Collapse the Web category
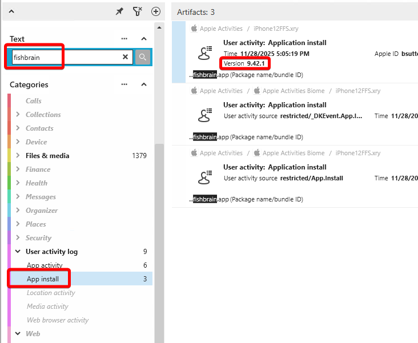 tap(18, 333)
